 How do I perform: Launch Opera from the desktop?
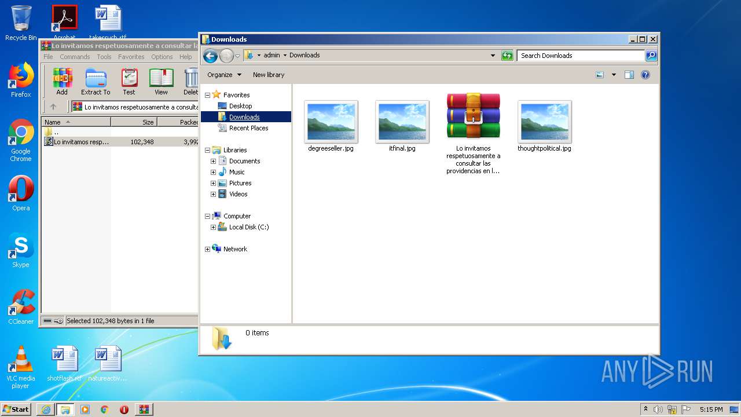coord(21,194)
